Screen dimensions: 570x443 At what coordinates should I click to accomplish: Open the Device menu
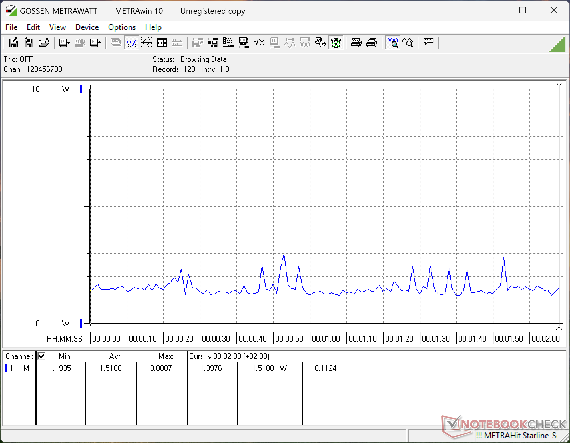pos(87,27)
